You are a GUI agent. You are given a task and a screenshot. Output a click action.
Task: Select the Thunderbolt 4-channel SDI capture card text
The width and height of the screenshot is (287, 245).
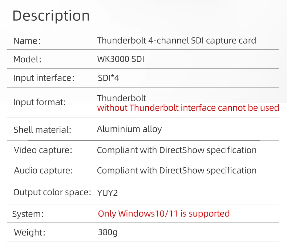point(177,40)
